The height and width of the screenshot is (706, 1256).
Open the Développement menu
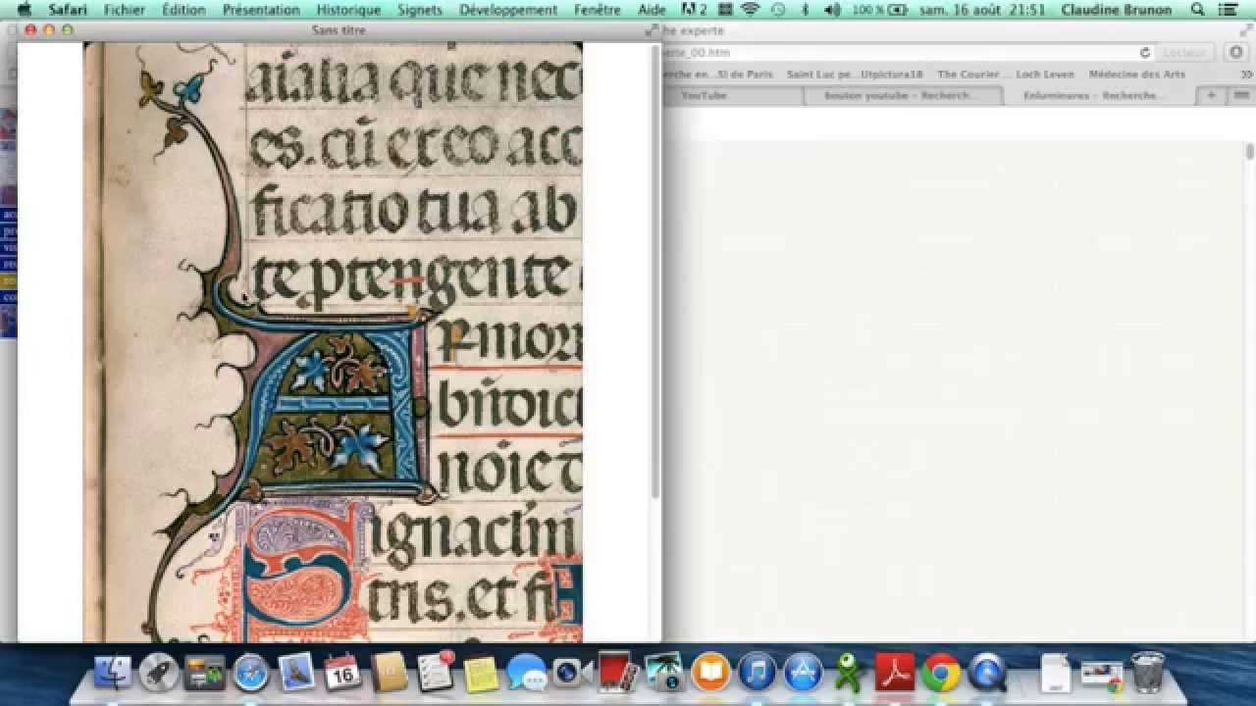(508, 10)
